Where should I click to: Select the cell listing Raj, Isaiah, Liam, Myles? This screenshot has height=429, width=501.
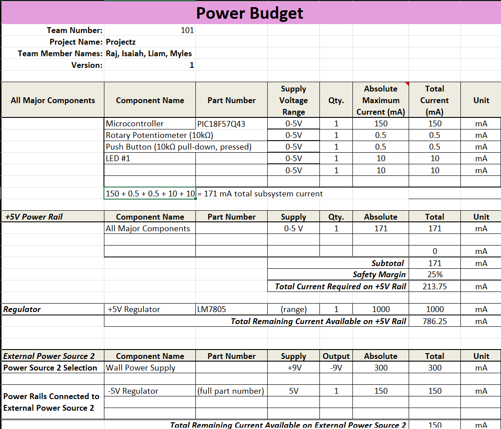click(x=149, y=54)
